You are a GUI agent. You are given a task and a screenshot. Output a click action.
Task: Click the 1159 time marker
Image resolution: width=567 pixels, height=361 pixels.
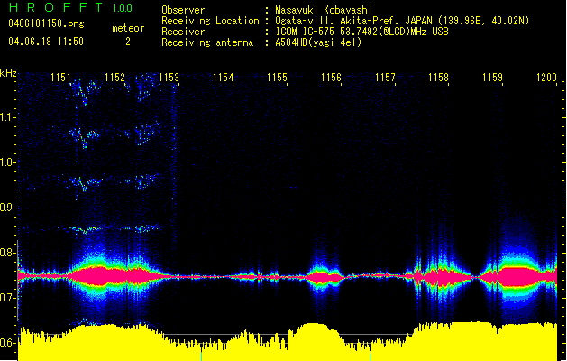click(x=492, y=77)
